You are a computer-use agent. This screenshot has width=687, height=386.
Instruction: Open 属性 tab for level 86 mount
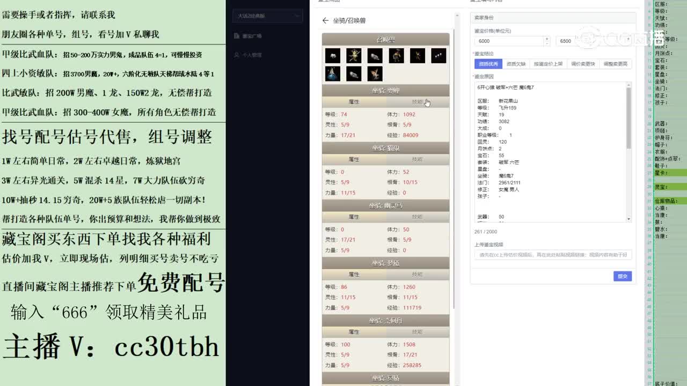(354, 274)
